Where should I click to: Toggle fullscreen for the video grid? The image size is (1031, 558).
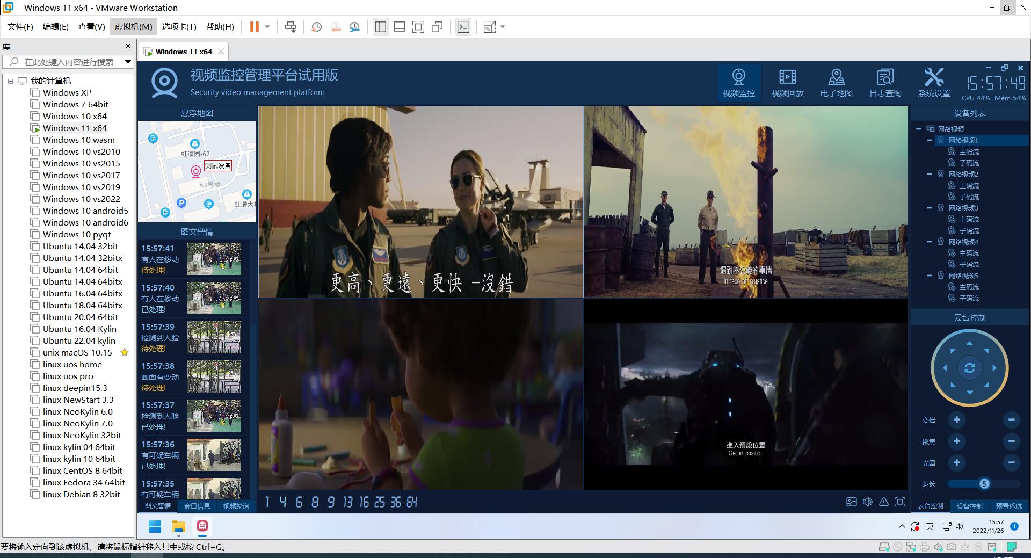coord(900,502)
